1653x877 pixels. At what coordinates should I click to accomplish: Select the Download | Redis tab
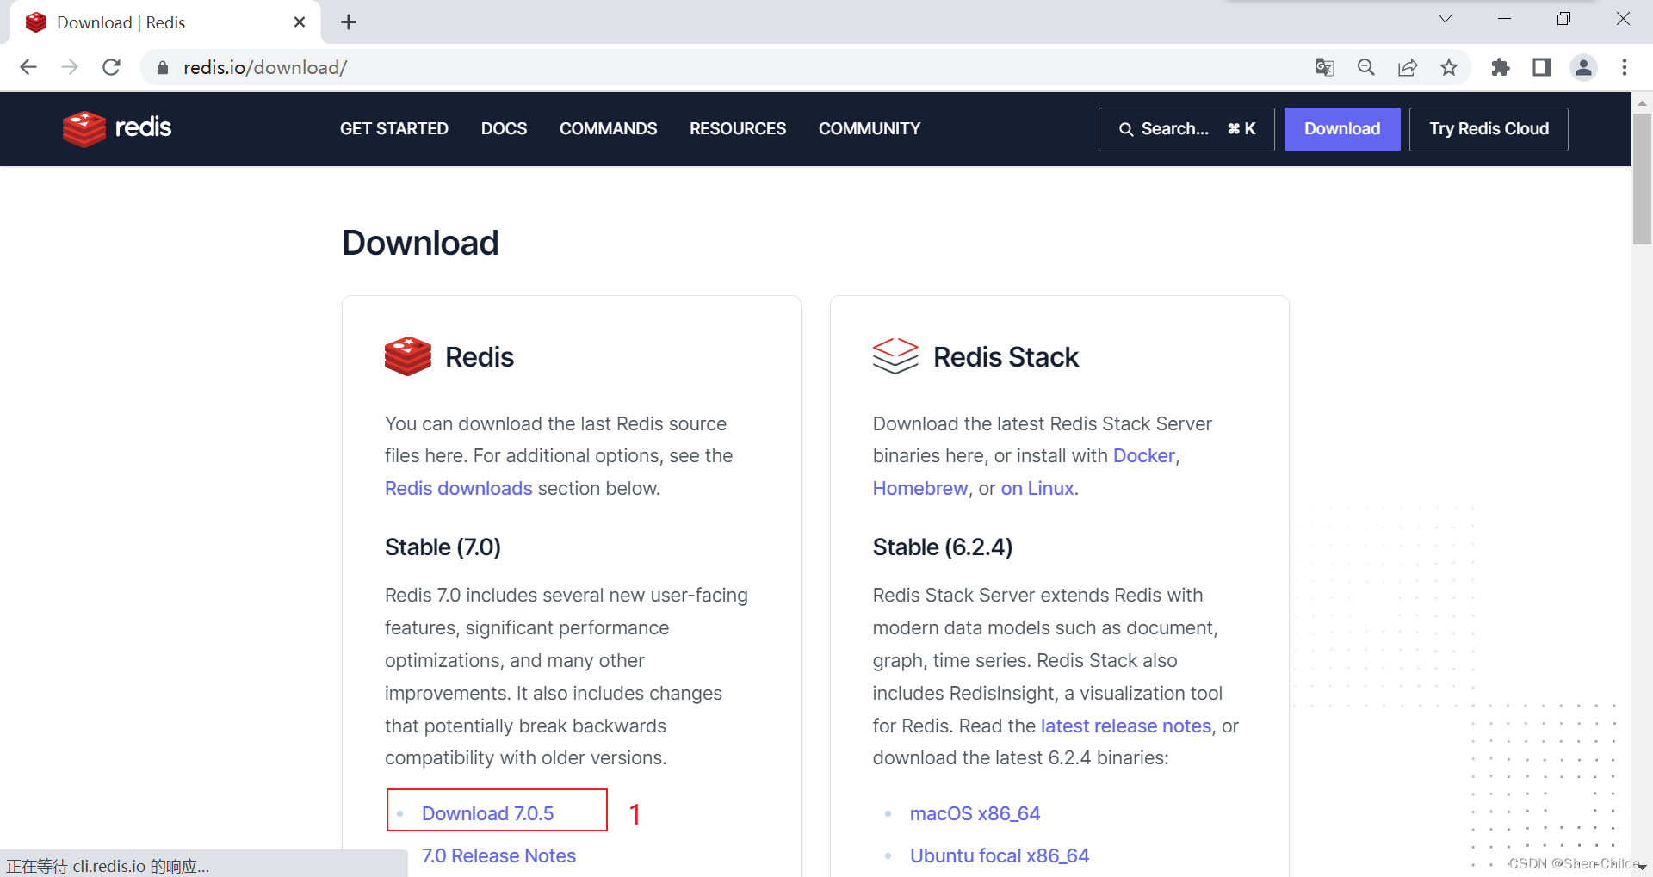coord(165,22)
